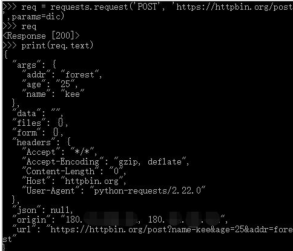Click the Response [200] output

pos(41,36)
